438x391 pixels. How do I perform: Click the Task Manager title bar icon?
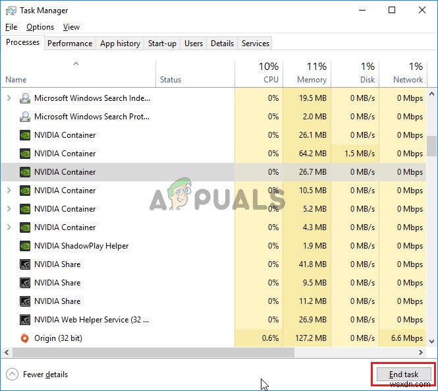[x=11, y=11]
